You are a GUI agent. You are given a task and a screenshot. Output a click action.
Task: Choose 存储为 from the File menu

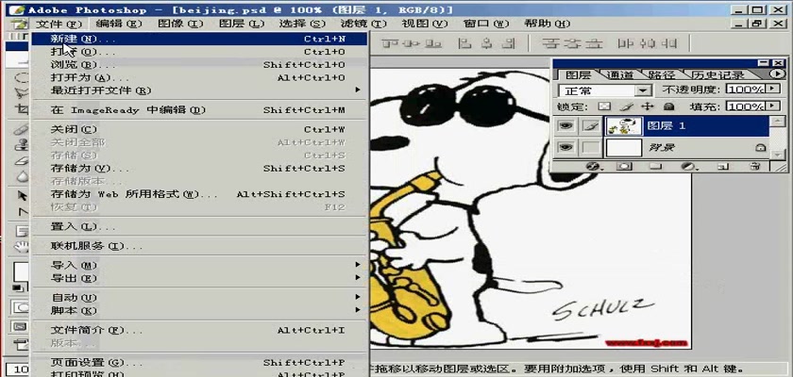[199, 169]
